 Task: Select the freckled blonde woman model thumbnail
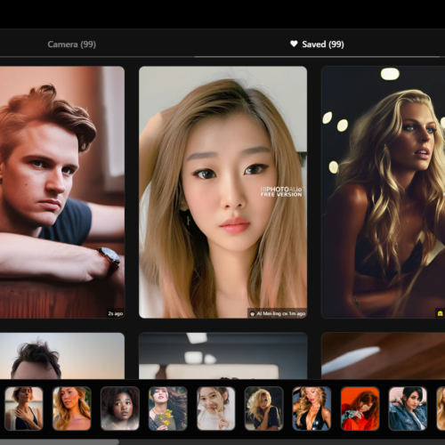click(72, 409)
